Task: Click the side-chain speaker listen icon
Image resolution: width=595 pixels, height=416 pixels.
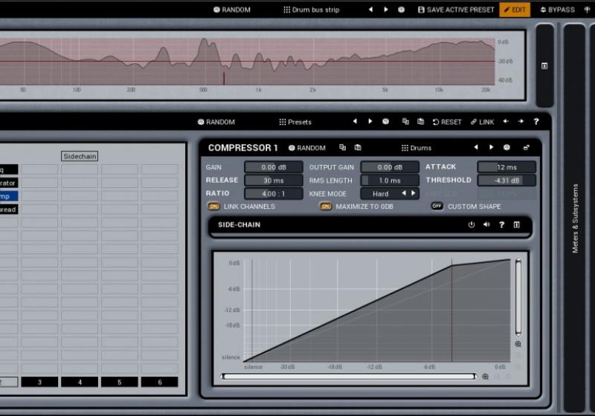Action: 486,224
